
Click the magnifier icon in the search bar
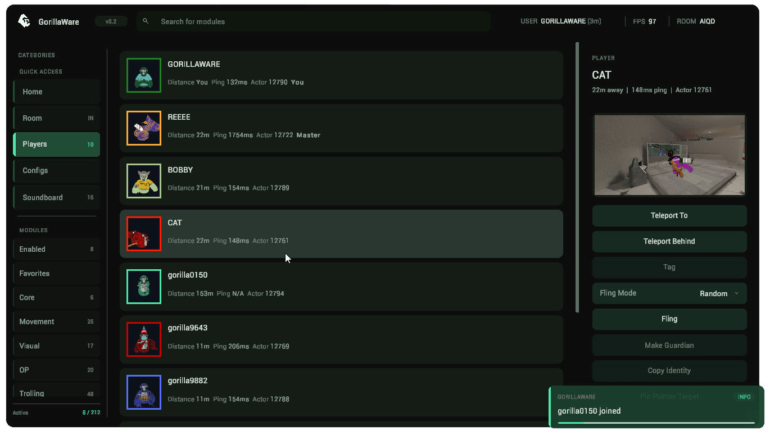146,21
